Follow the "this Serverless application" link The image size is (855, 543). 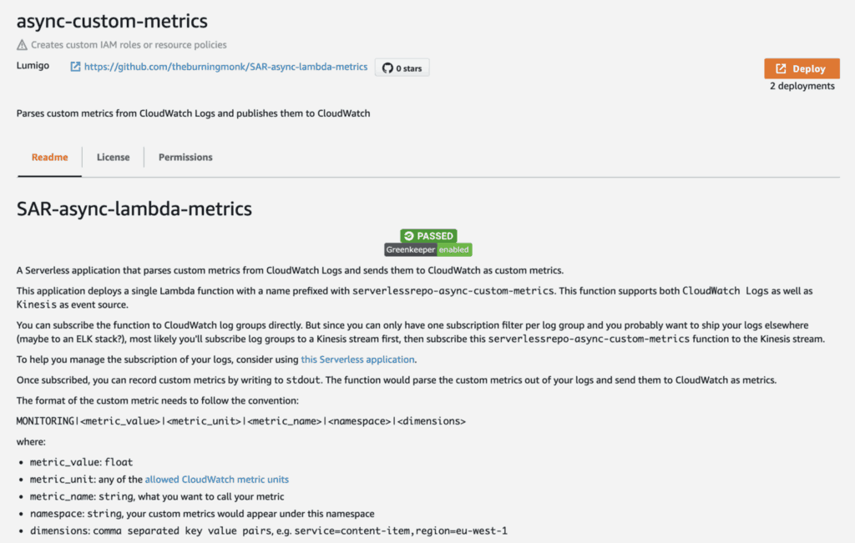(x=357, y=359)
